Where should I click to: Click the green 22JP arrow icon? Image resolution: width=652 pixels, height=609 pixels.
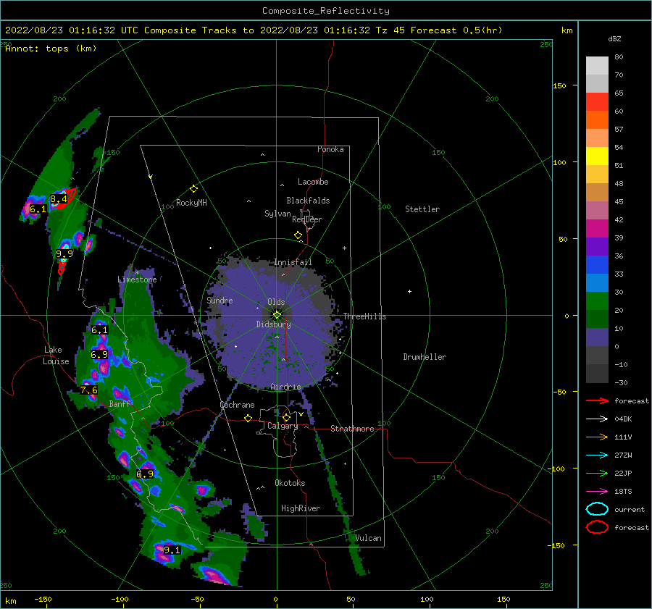597,473
